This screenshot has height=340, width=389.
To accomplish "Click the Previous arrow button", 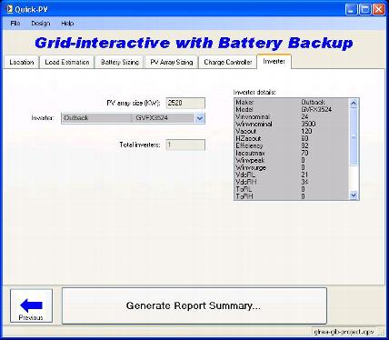I will pyautogui.click(x=31, y=305).
